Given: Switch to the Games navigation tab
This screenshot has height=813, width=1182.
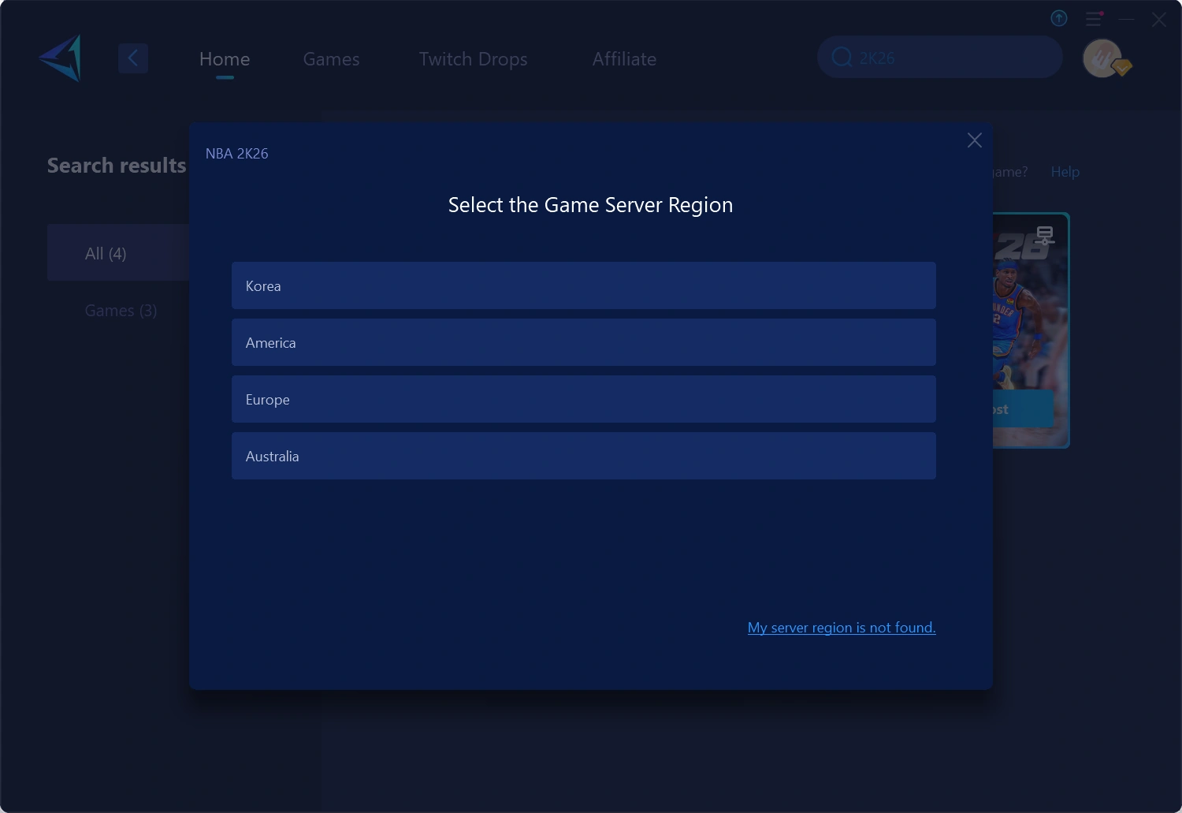Looking at the screenshot, I should pos(331,59).
